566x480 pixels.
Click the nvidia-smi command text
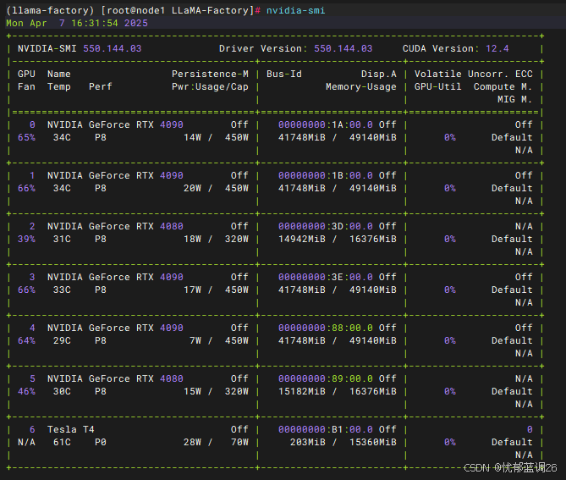[295, 10]
